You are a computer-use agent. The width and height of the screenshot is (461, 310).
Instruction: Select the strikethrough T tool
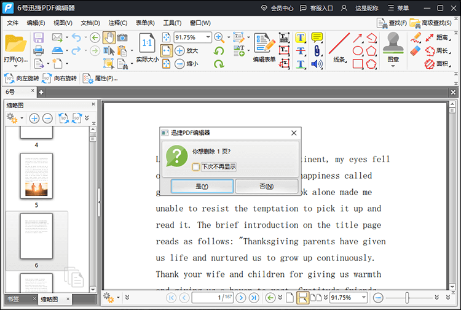301,50
